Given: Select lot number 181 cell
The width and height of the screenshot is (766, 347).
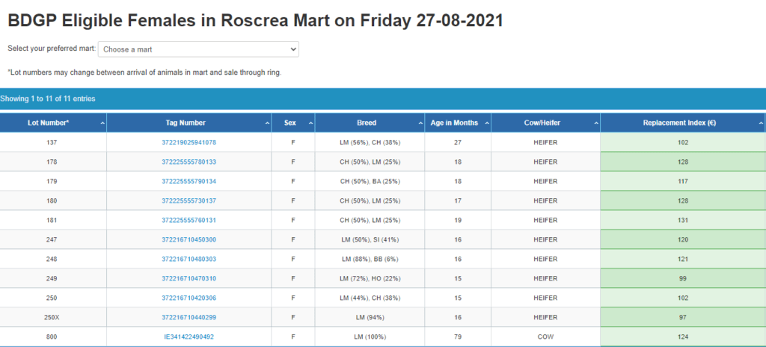Looking at the screenshot, I should coord(53,221).
